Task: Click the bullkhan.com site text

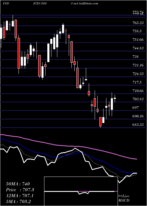Action: (86, 3)
